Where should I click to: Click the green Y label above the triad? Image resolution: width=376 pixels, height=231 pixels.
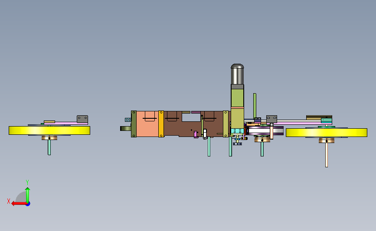click(27, 182)
